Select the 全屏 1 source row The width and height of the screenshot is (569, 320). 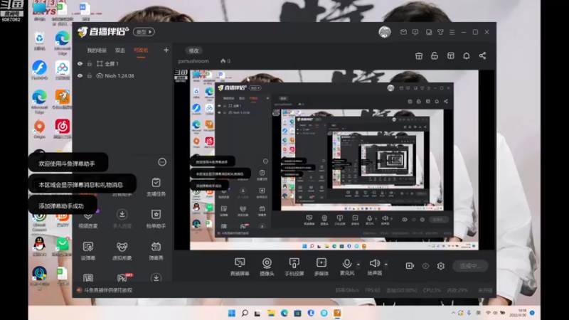point(122,63)
